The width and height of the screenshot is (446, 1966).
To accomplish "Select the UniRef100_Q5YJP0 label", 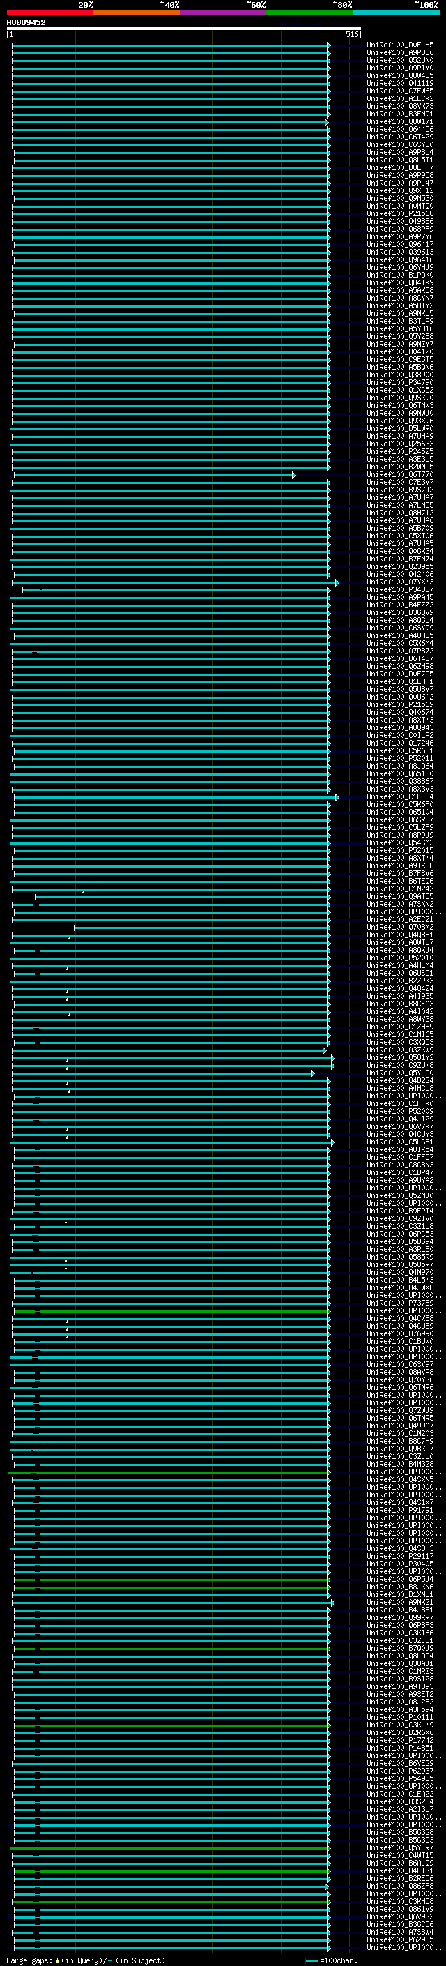I will click(x=400, y=1074).
